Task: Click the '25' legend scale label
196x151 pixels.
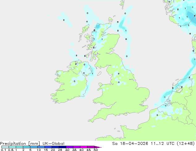Action: pos(60,150)
